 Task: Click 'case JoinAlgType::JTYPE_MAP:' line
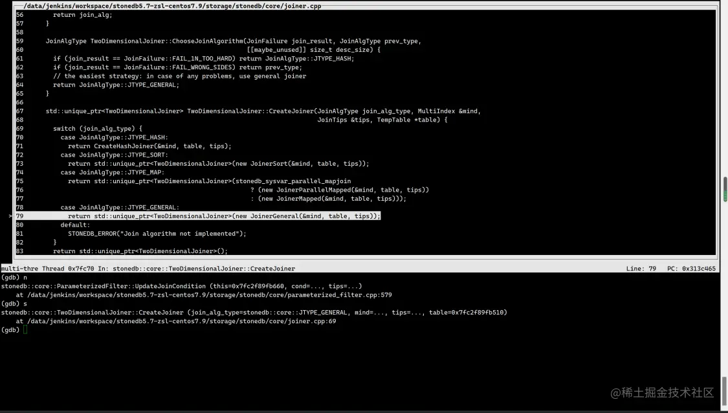[x=113, y=172]
